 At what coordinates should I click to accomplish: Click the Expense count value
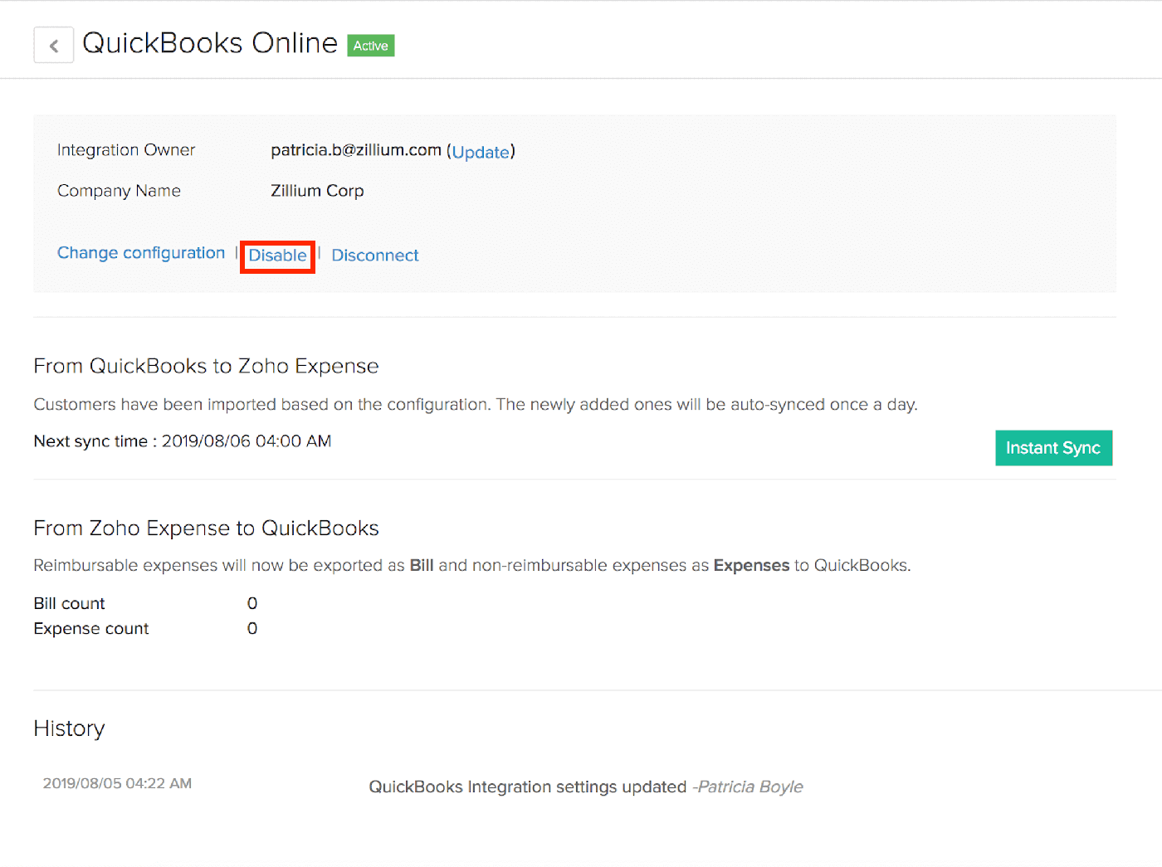pyautogui.click(x=252, y=629)
